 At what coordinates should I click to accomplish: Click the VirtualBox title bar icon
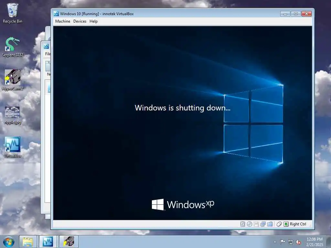pos(56,14)
